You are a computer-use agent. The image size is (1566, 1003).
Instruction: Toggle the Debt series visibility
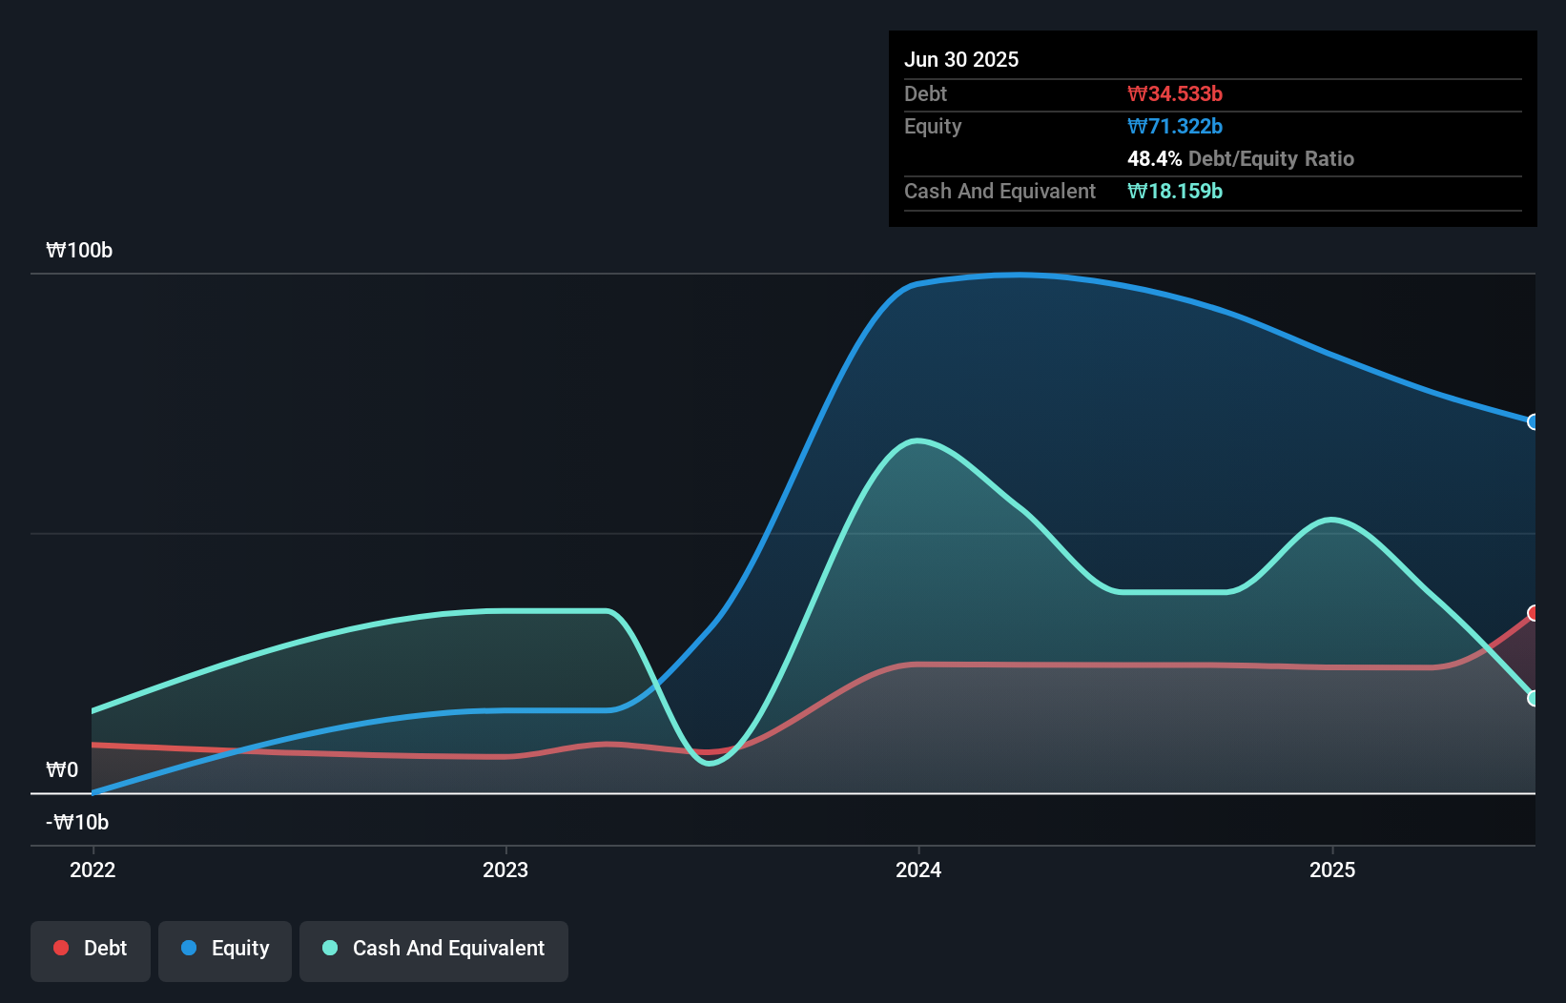point(90,950)
